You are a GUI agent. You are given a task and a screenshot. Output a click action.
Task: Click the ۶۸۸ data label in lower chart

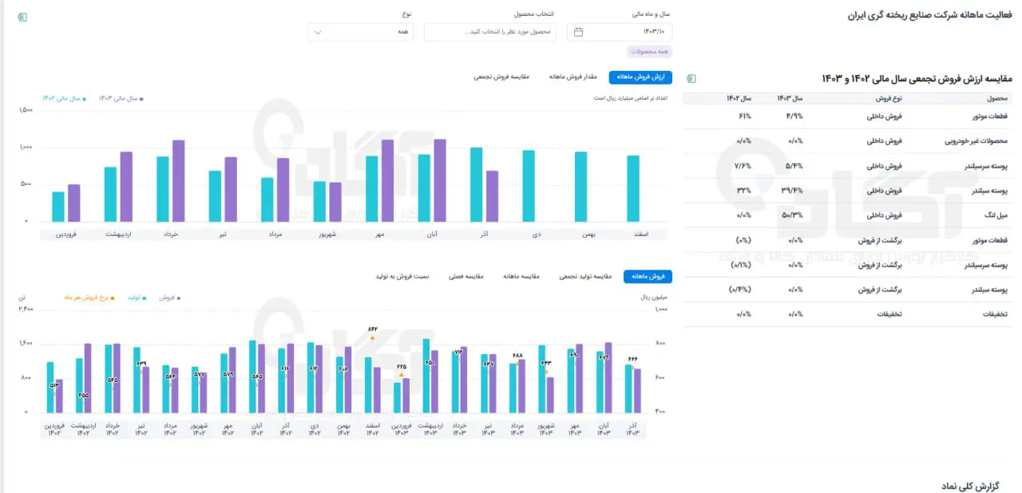tap(517, 355)
